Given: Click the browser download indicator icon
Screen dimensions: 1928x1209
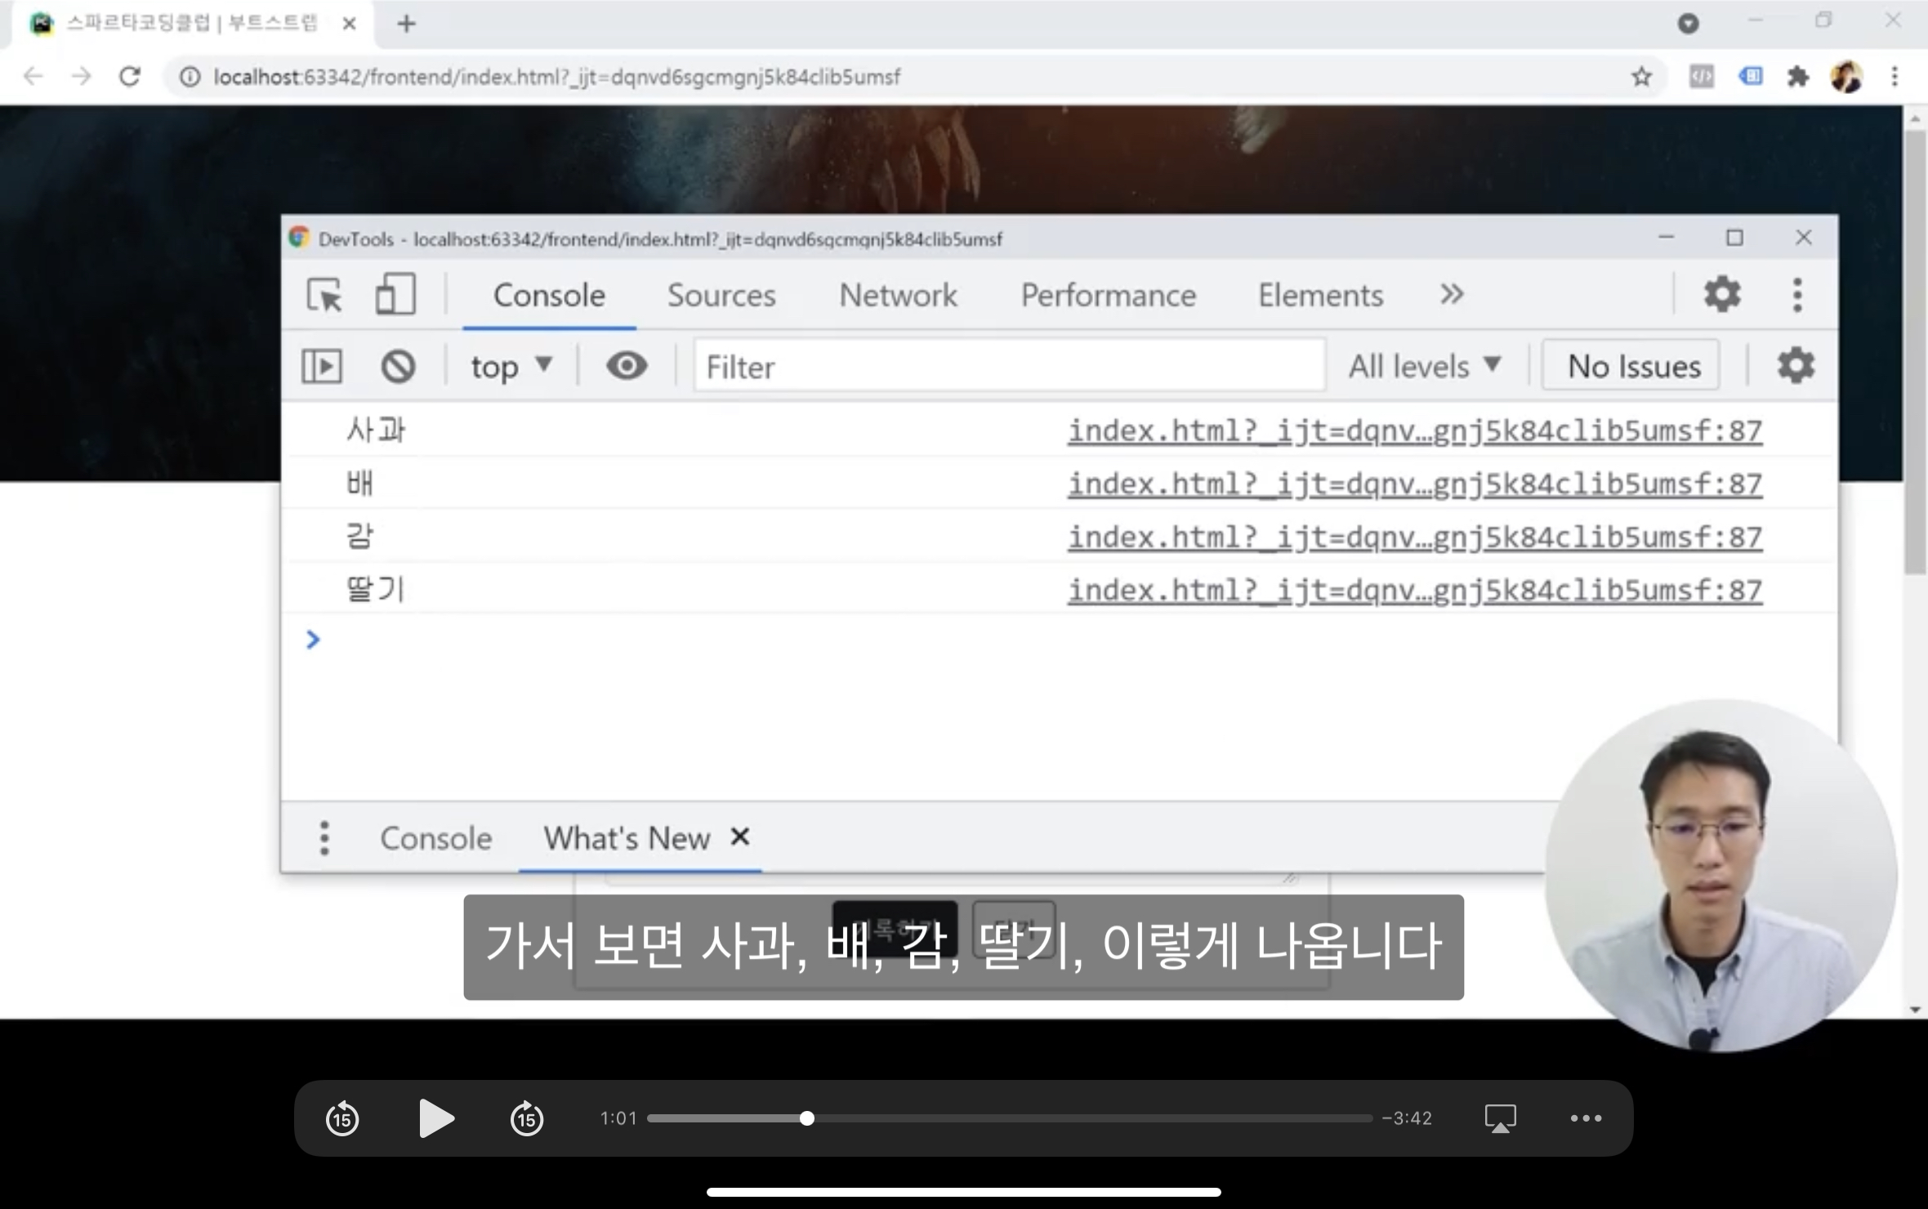Looking at the screenshot, I should [x=1689, y=24].
